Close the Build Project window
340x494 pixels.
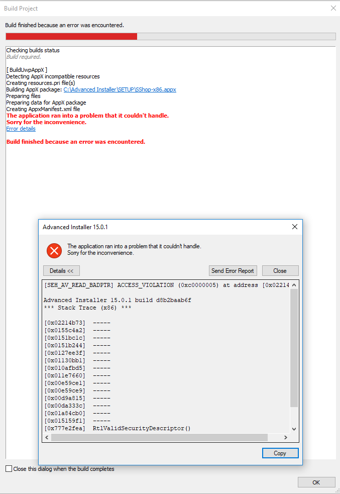(333, 8)
